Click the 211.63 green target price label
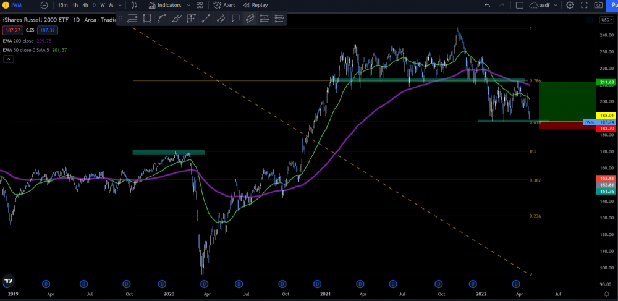The width and height of the screenshot is (618, 301). (x=607, y=82)
